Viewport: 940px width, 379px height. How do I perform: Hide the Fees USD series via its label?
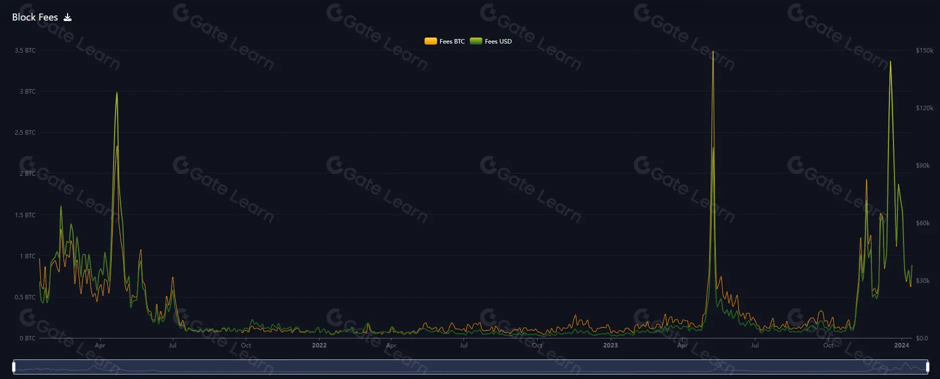click(498, 42)
